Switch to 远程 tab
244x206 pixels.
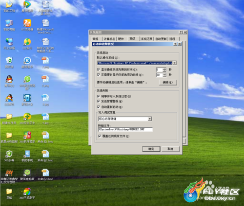pyautogui.click(x=172, y=39)
